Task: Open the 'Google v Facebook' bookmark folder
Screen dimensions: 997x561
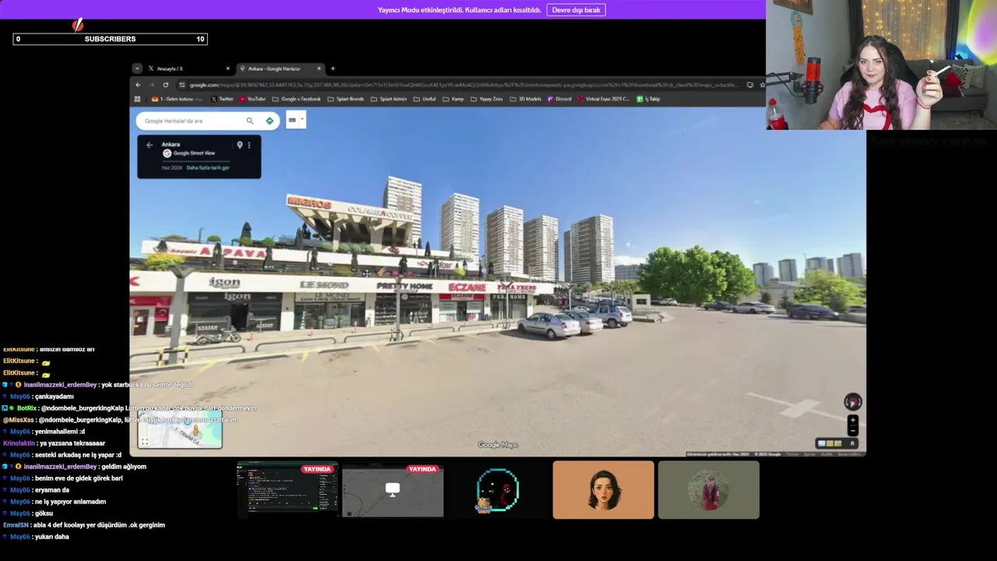Action: click(296, 99)
